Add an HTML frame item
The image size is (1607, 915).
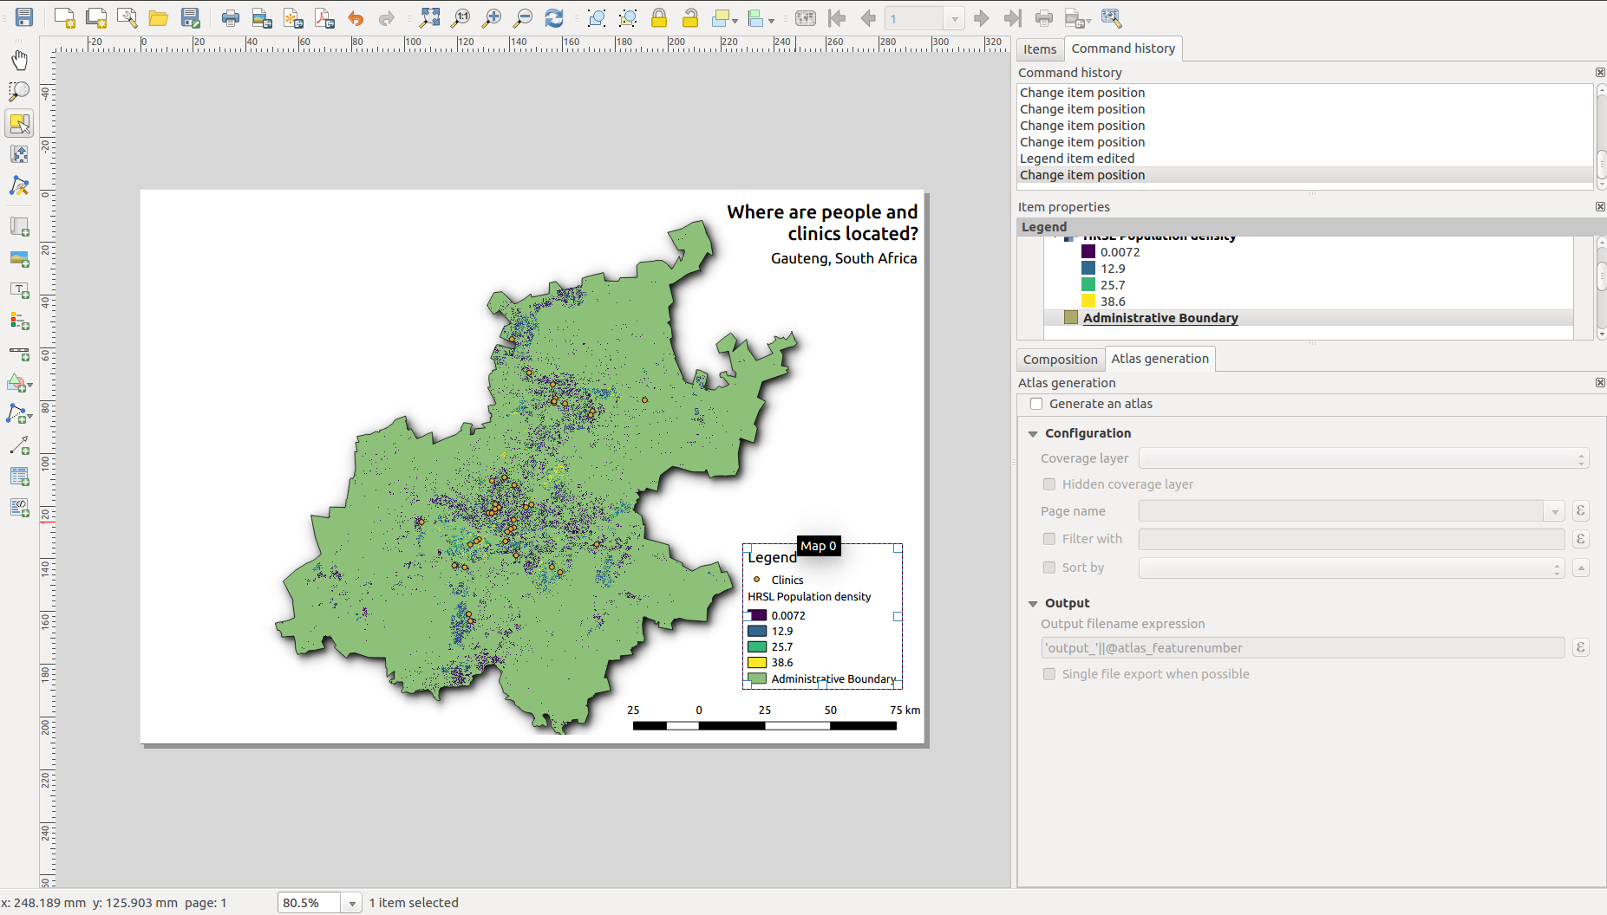(x=19, y=508)
